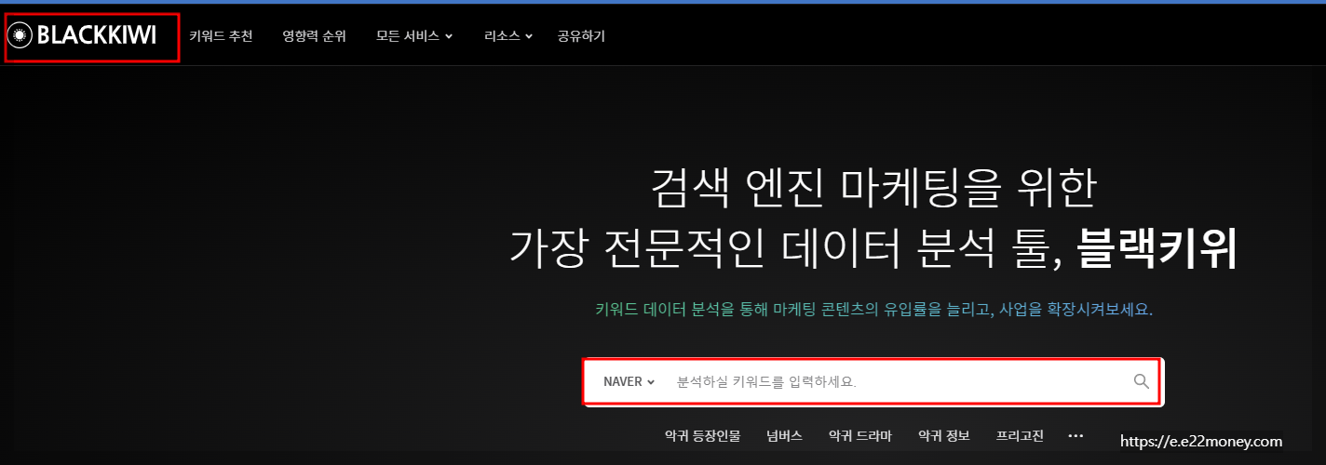Viewport: 1326px width, 465px height.
Task: Expand the 모든 서비스 dropdown menu
Action: tap(414, 36)
